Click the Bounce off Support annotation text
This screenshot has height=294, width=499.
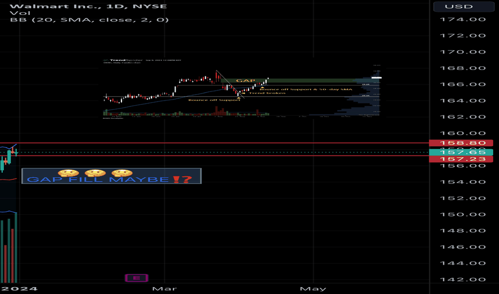(214, 100)
